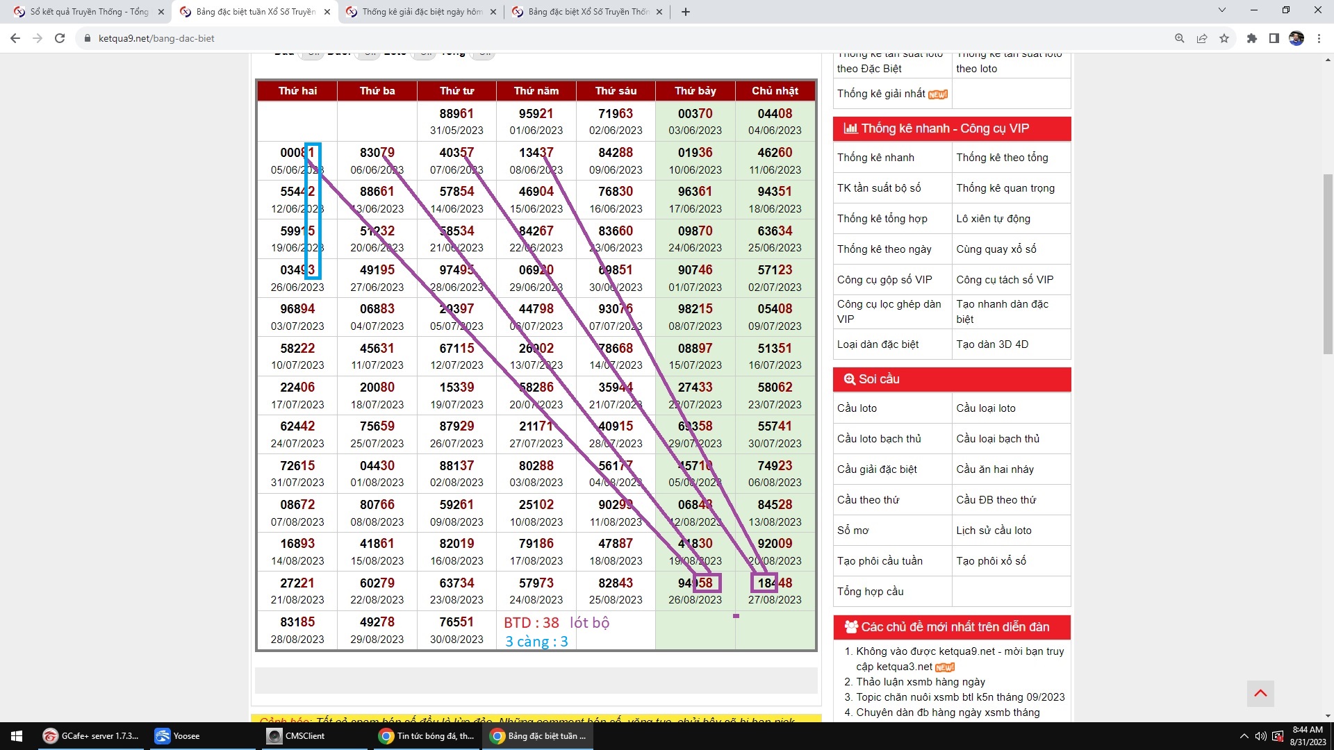Open the GCafe+ server taskbar app

click(x=91, y=736)
